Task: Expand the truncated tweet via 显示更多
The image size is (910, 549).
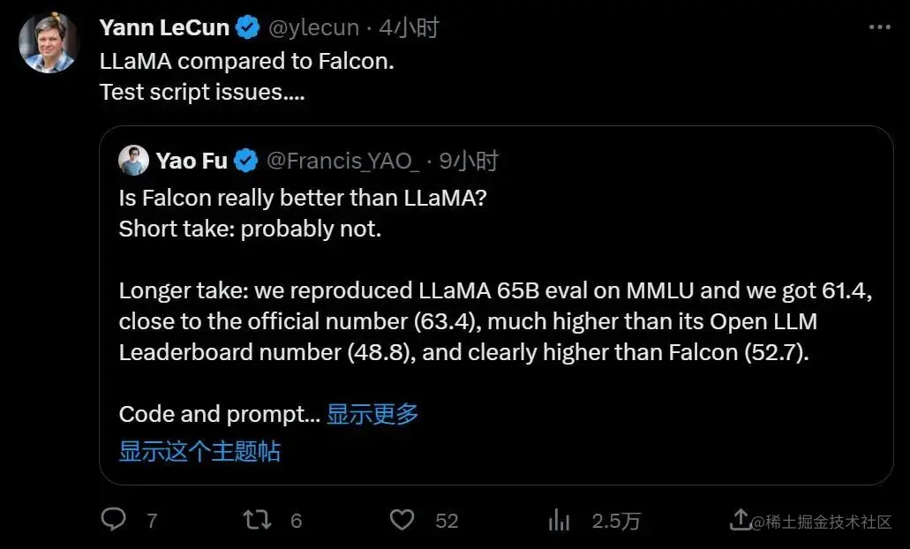Action: tap(372, 414)
